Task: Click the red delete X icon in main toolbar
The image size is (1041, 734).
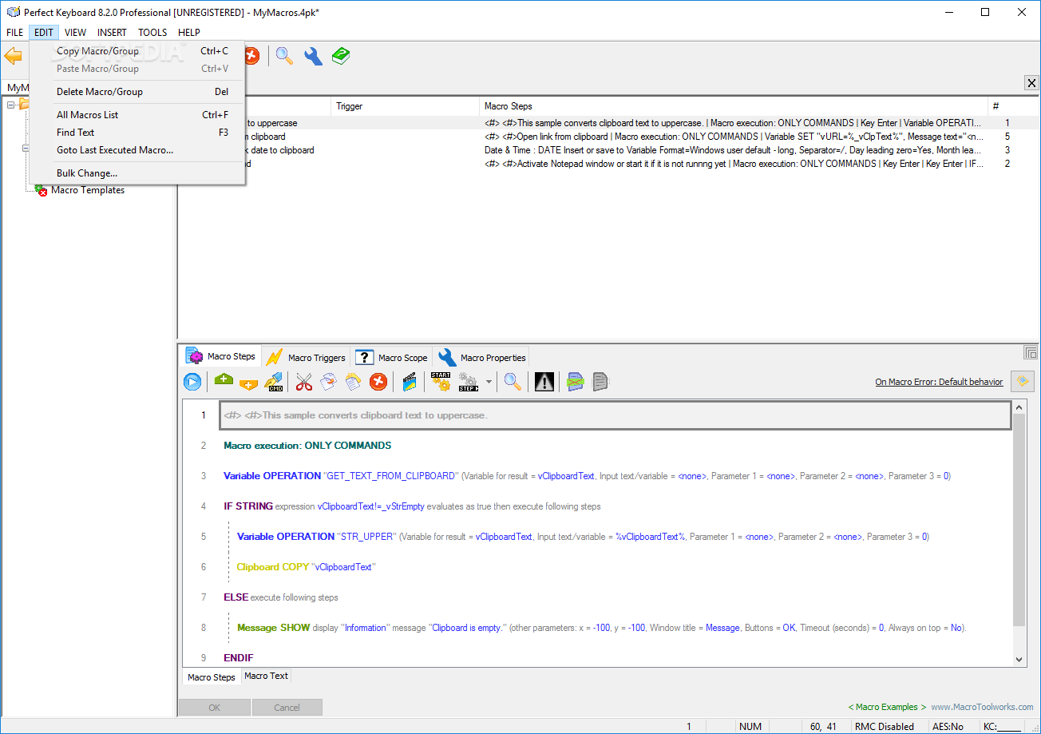Action: point(252,56)
